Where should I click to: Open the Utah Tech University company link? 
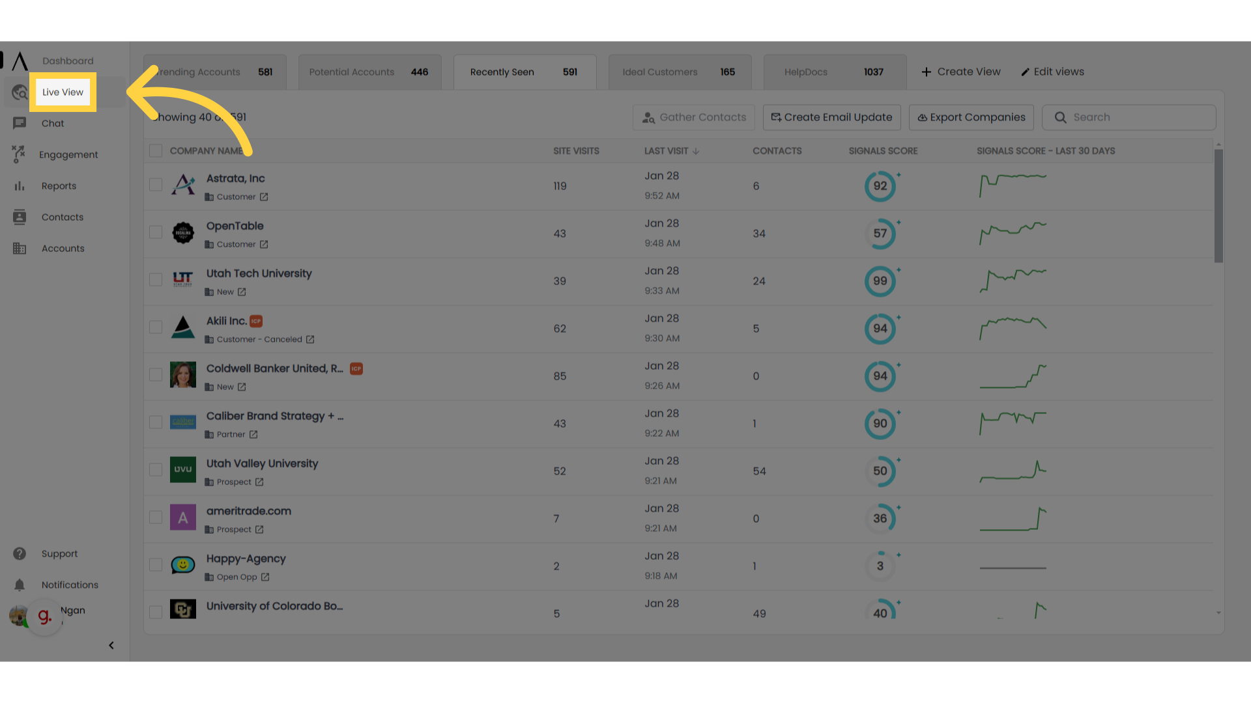pyautogui.click(x=259, y=273)
